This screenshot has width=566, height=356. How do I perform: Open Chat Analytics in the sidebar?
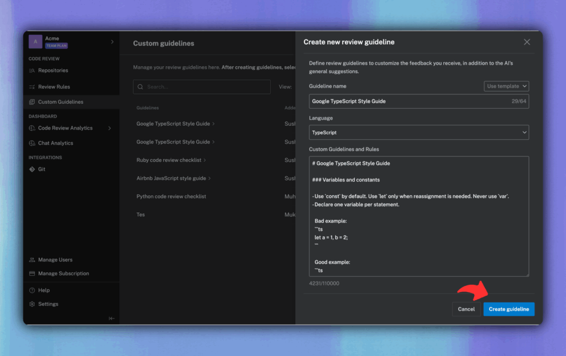click(x=56, y=144)
